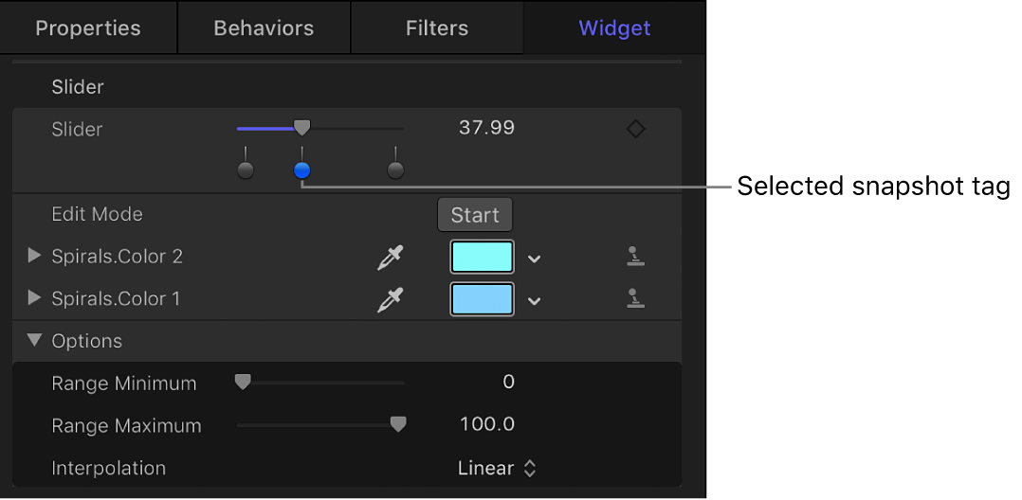Open the Interpolation Linear popup menu

(x=498, y=468)
